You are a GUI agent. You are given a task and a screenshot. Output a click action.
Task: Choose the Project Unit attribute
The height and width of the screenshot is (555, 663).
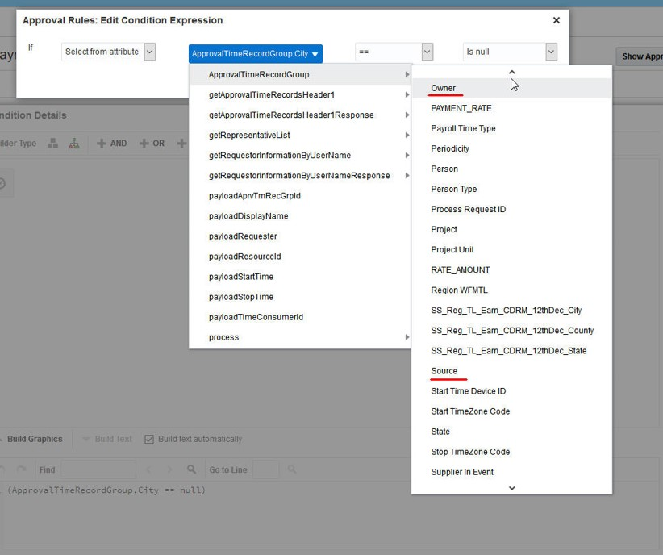click(511, 250)
